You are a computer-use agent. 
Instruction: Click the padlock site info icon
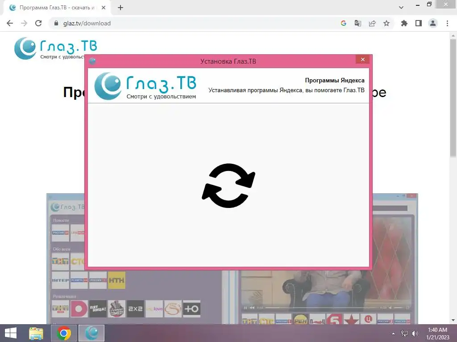coord(56,23)
